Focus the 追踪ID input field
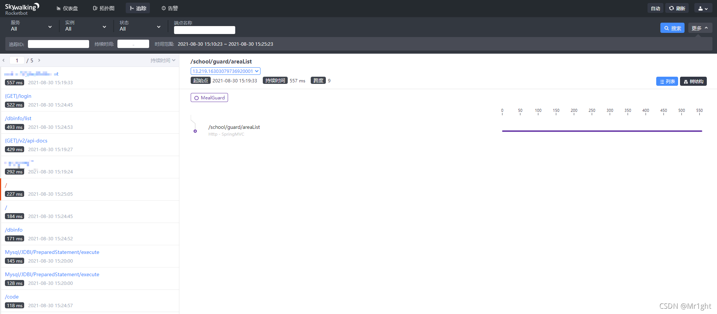The image size is (717, 314). [59, 44]
